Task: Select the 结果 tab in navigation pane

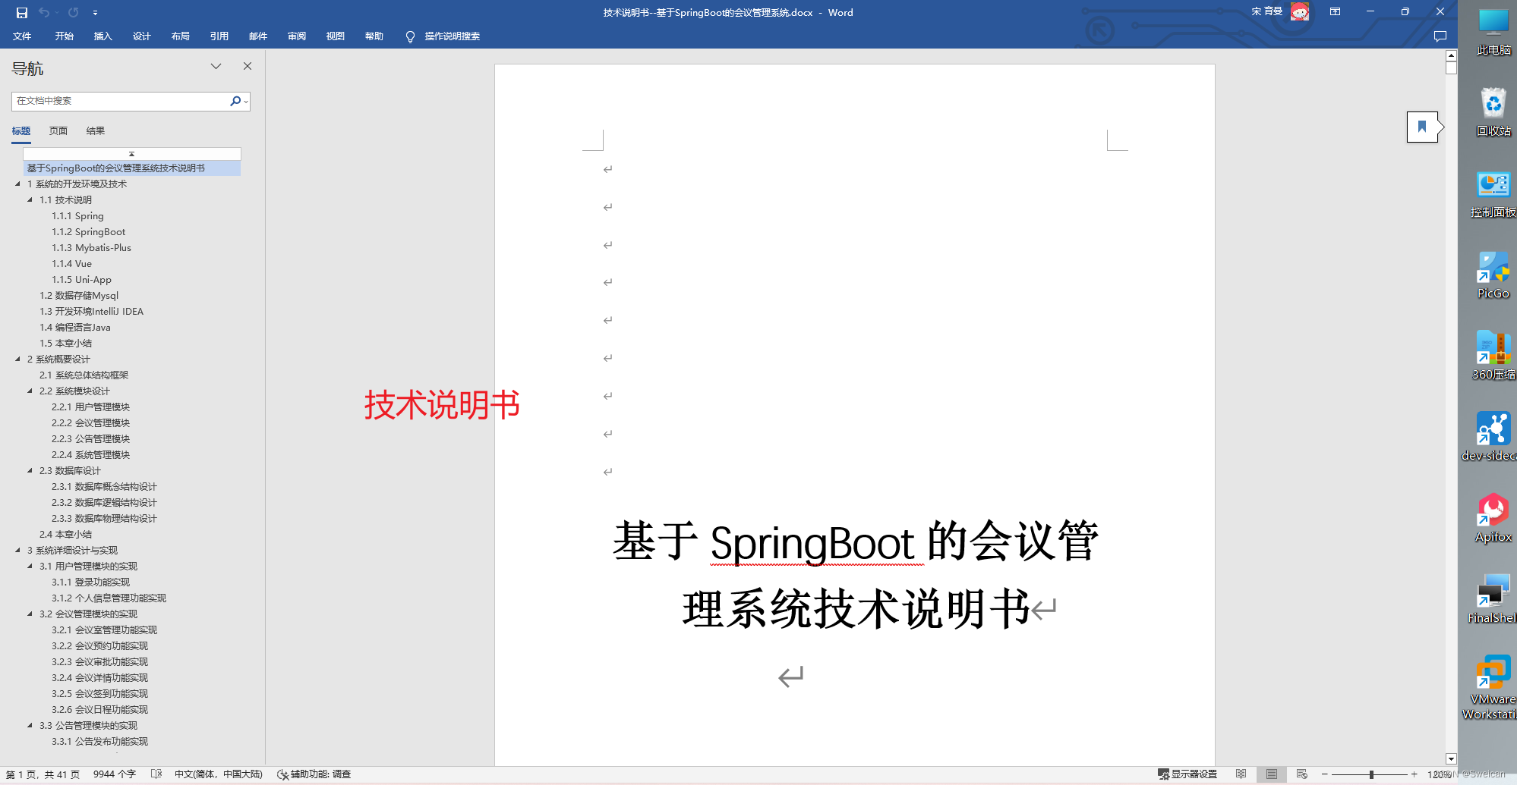Action: [x=96, y=131]
